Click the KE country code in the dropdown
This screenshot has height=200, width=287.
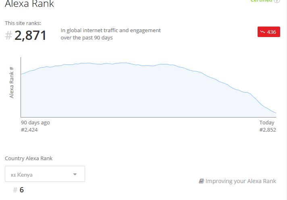pyautogui.click(x=14, y=175)
